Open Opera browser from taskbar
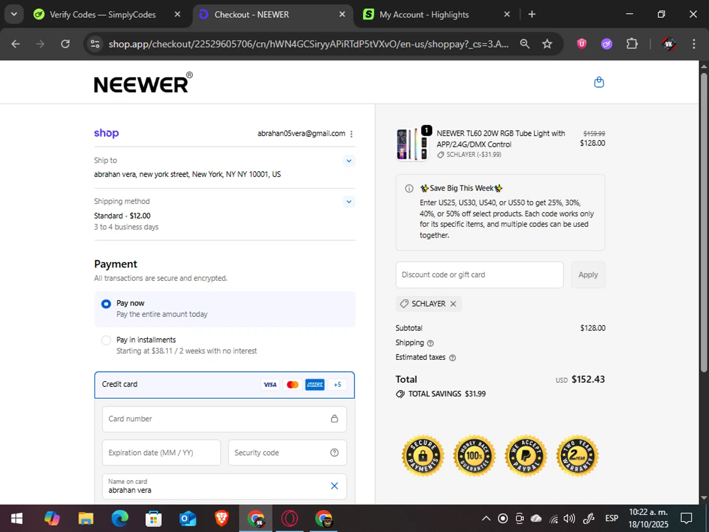The image size is (709, 532). [x=289, y=519]
